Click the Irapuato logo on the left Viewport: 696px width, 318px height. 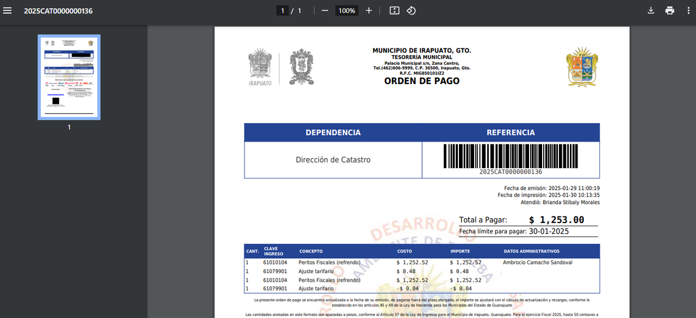[x=260, y=67]
